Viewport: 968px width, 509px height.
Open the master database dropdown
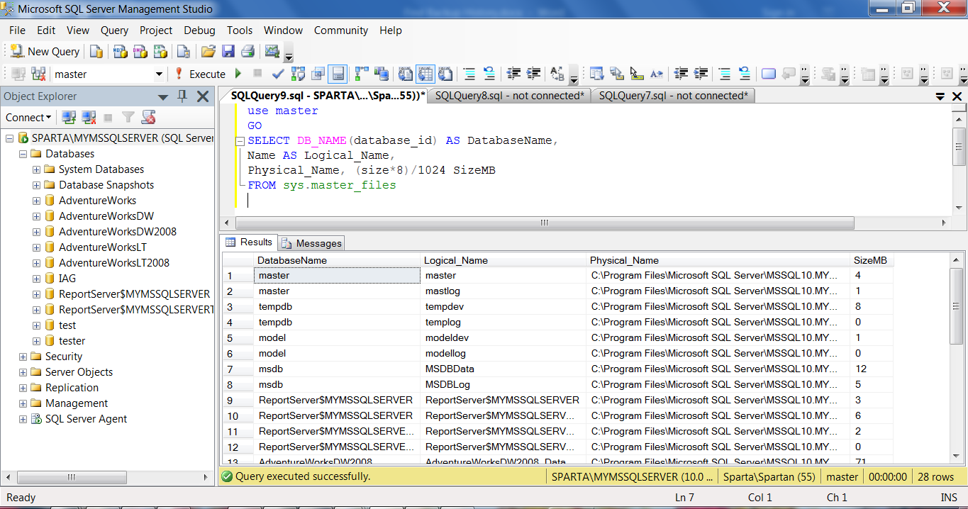(x=159, y=74)
